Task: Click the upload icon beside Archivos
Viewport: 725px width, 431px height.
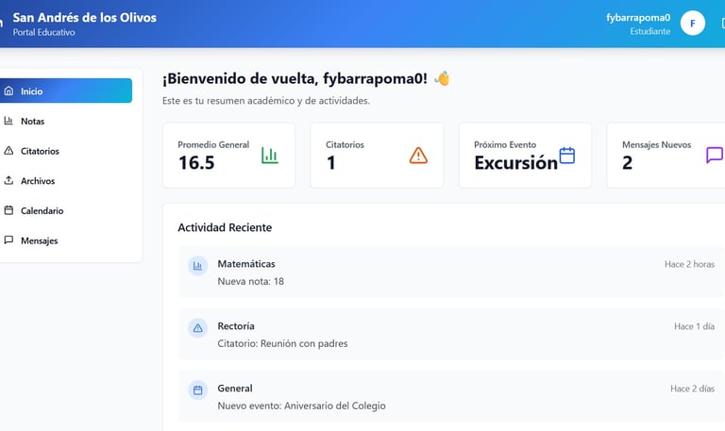Action: coord(8,180)
